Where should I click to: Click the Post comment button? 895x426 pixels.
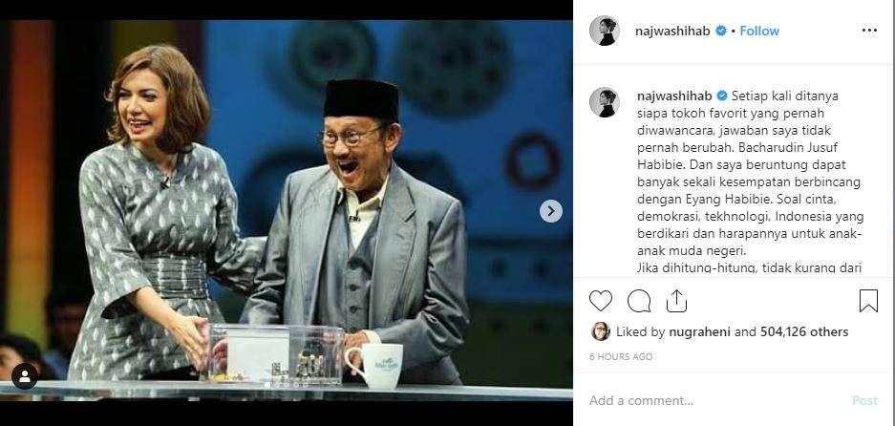[x=864, y=401]
